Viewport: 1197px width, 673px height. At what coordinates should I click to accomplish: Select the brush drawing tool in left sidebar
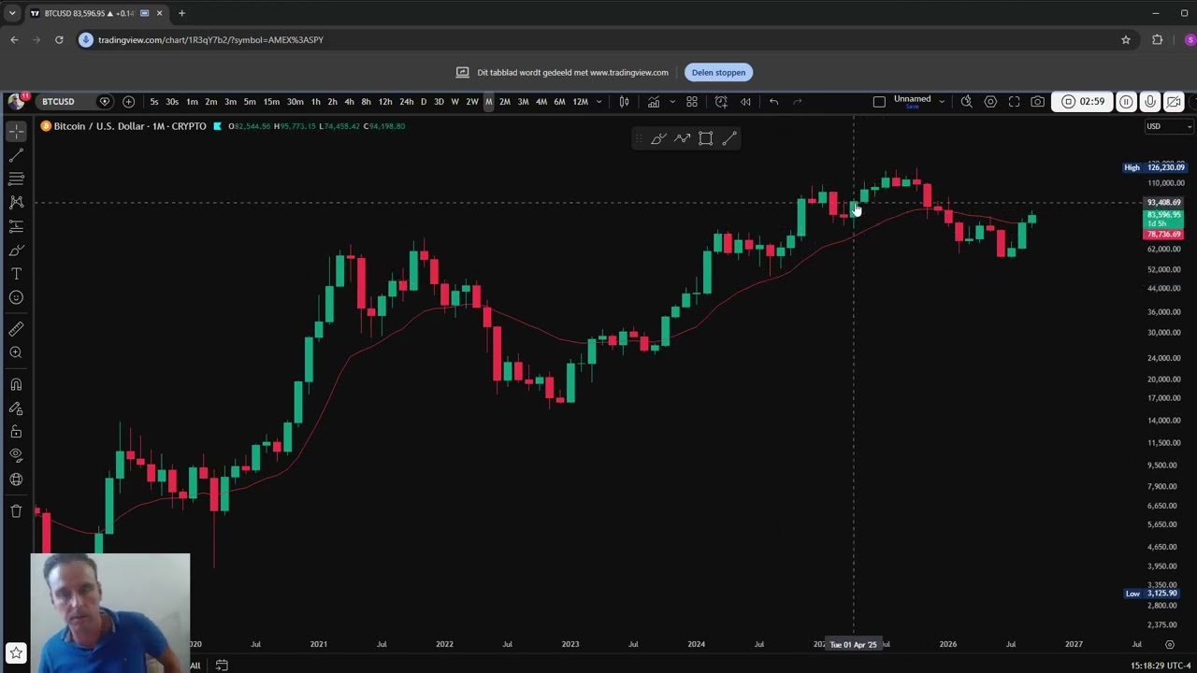click(16, 250)
